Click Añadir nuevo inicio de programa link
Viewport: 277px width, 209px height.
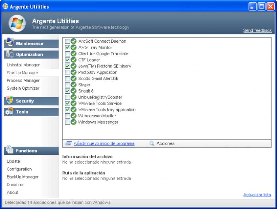[x=104, y=143]
